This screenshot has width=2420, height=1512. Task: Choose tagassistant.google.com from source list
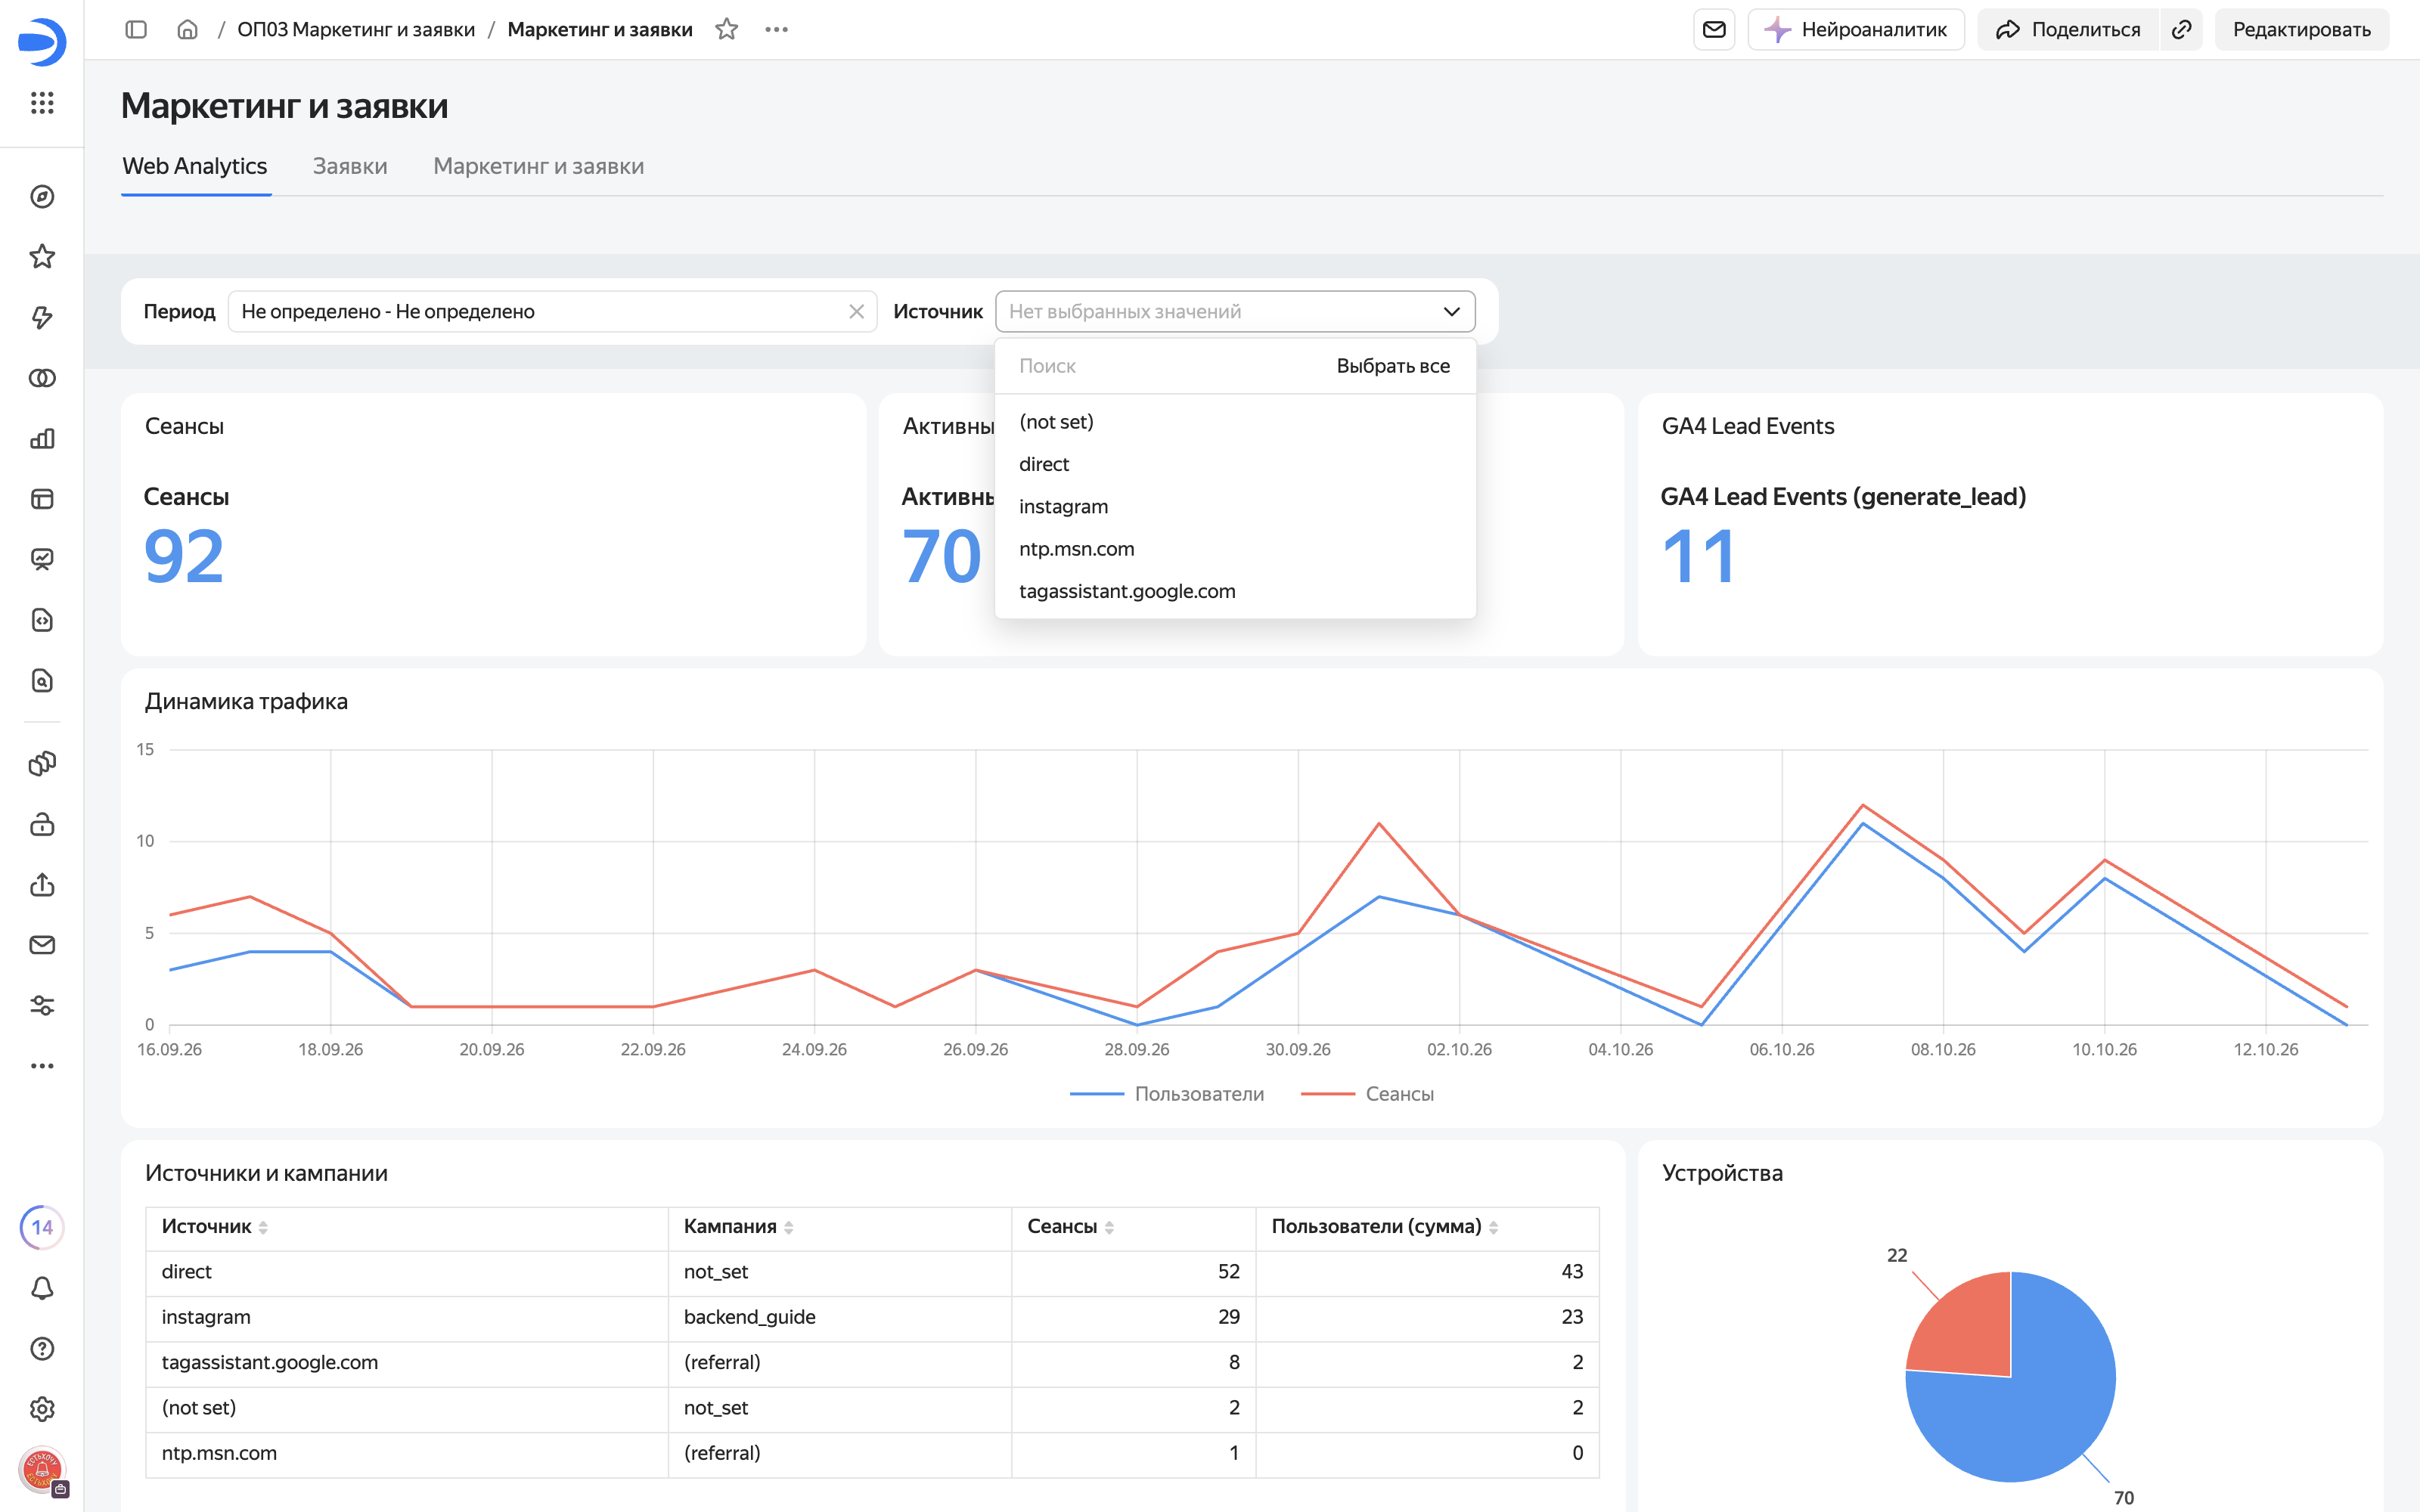click(1235, 592)
